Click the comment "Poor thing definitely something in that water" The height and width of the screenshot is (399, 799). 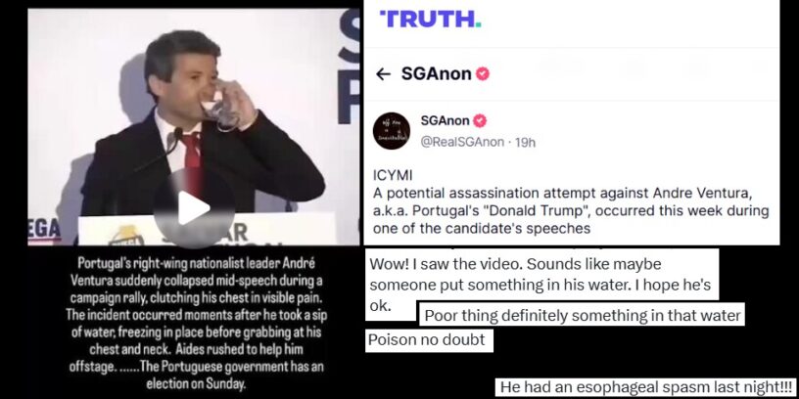(582, 316)
